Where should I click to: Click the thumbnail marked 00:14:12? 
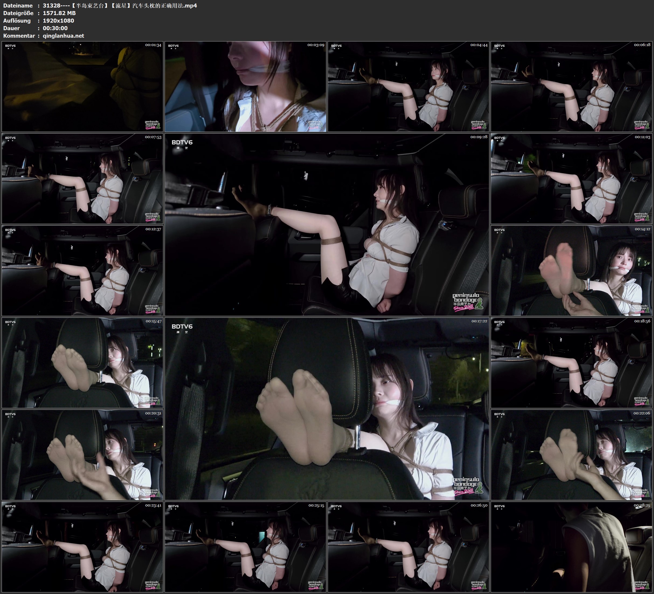click(571, 271)
